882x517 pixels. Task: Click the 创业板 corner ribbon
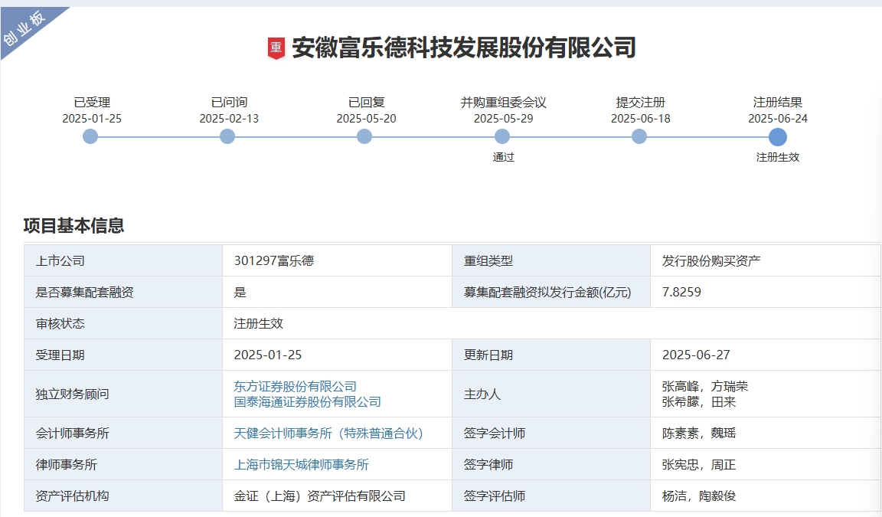coord(24,28)
